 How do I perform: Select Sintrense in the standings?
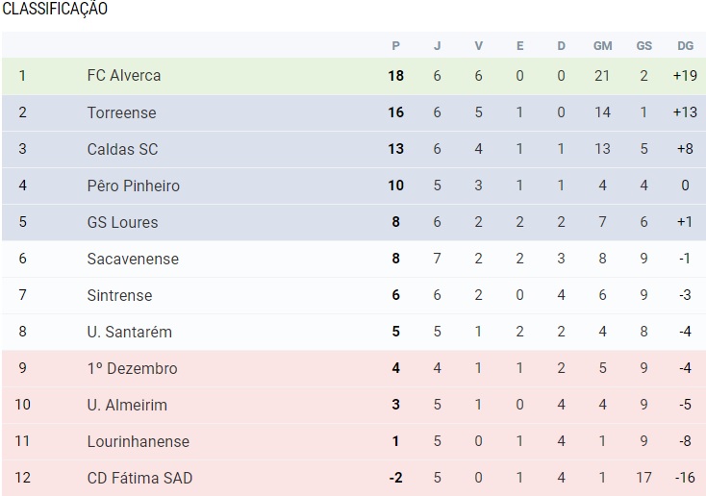[x=119, y=295]
